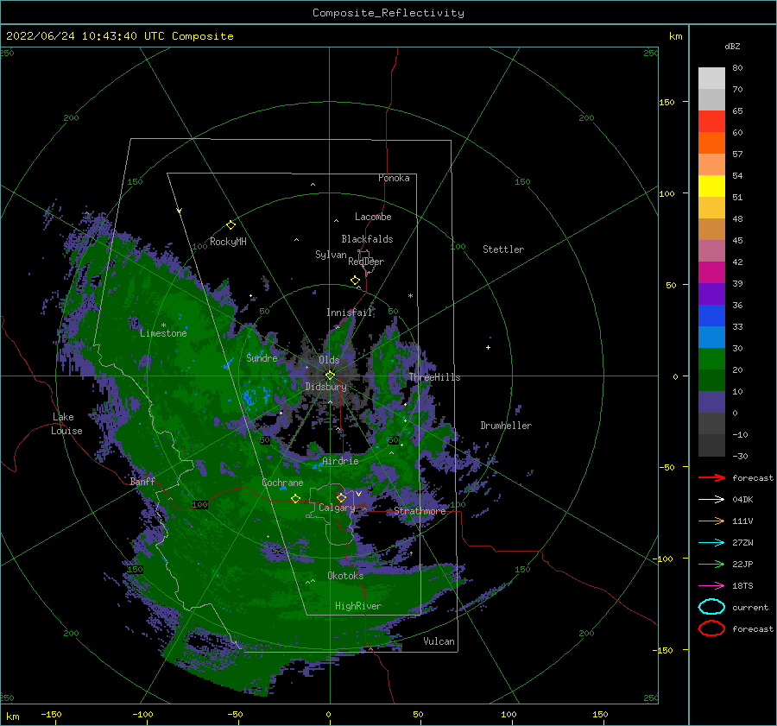The height and width of the screenshot is (726, 777).
Task: Click the Composite_Reflectivity title
Action: (388, 13)
